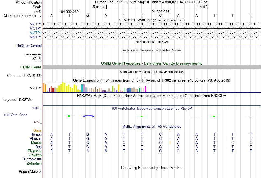Click the light-blue MCTP1 transcript label
The image size is (261, 178).
(x=36, y=33)
